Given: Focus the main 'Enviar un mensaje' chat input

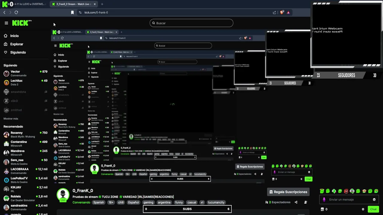Looking at the screenshot, I should pos(349,199).
